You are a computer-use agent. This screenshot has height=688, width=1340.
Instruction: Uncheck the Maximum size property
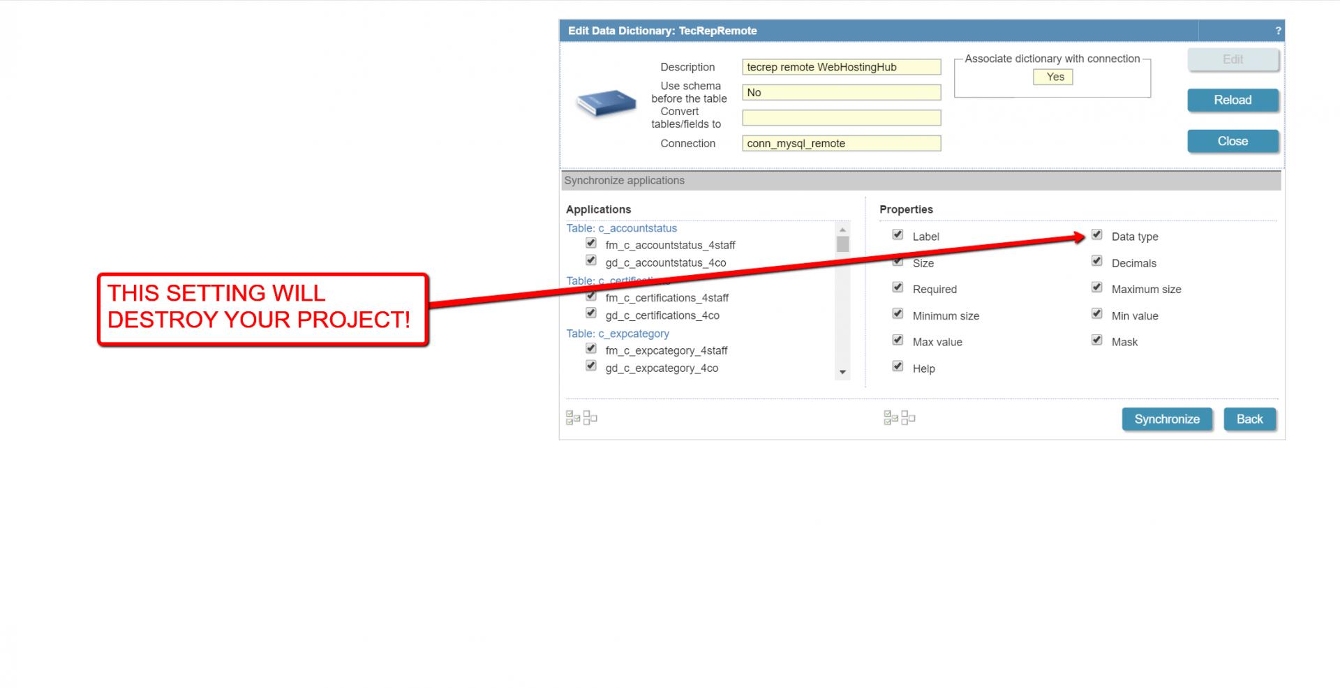pos(1097,287)
